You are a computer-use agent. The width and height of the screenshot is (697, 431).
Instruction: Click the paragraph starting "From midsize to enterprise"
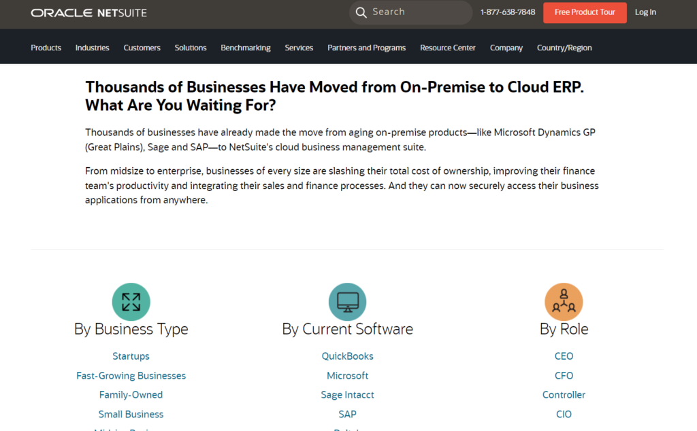point(342,186)
